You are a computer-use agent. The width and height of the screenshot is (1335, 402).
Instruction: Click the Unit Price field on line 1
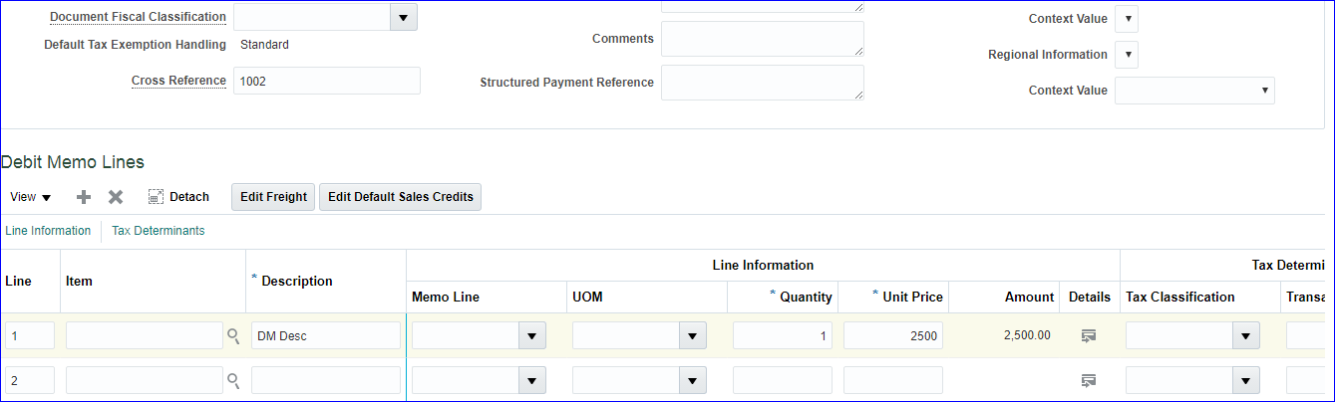coord(892,336)
